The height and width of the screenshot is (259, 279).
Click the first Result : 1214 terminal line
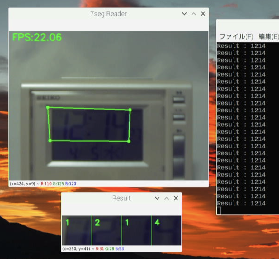click(241, 46)
